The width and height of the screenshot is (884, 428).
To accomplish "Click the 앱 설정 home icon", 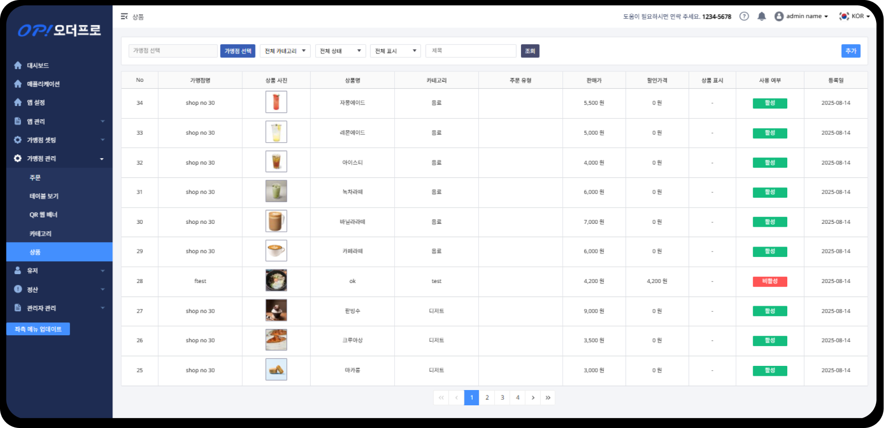I will click(x=18, y=102).
